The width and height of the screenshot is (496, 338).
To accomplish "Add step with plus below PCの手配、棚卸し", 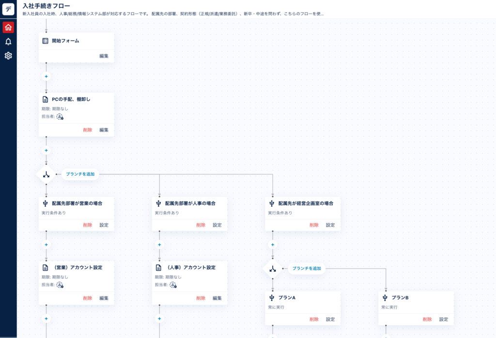I will [46, 151].
